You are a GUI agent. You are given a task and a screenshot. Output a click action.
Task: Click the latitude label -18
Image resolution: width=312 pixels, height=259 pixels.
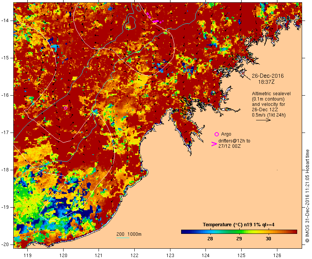(5, 170)
